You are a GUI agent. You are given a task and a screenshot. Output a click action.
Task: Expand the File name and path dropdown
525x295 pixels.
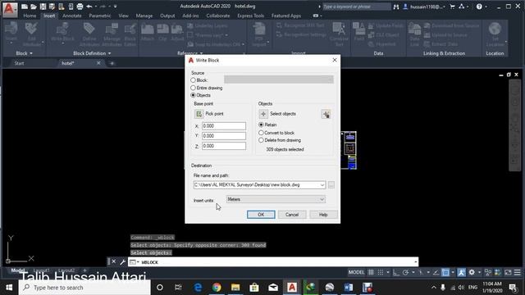322,185
